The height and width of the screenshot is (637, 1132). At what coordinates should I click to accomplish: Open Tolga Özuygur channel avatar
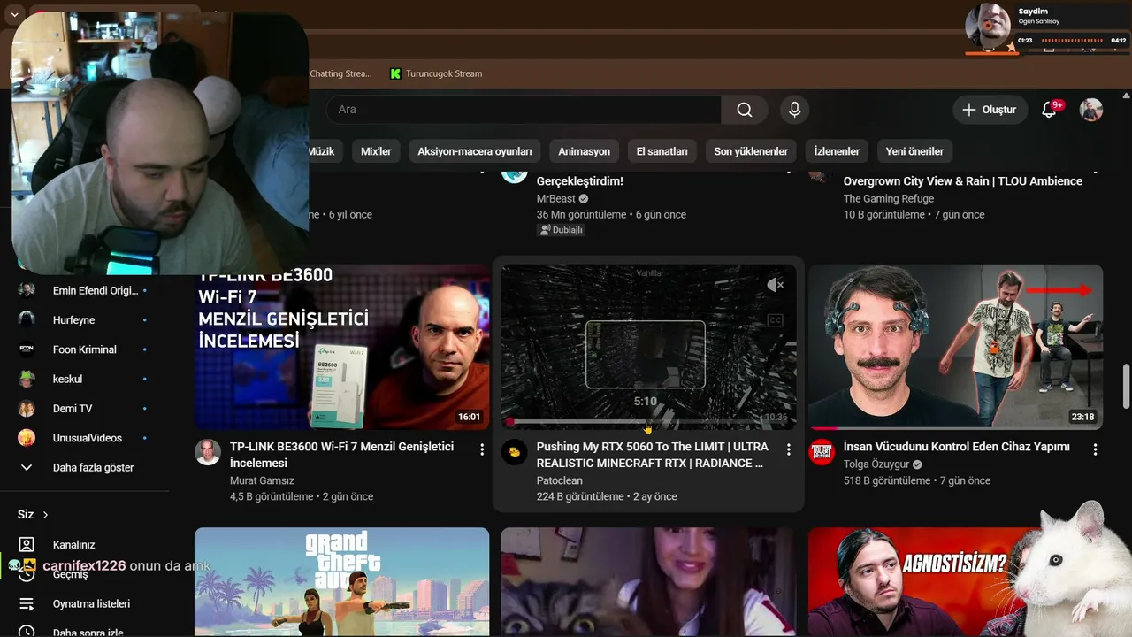pos(822,452)
